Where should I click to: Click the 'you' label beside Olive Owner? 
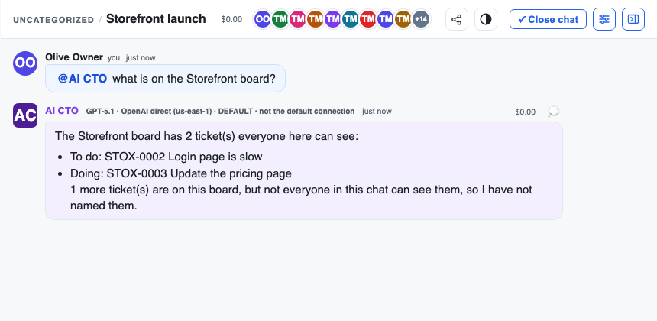[x=114, y=58]
